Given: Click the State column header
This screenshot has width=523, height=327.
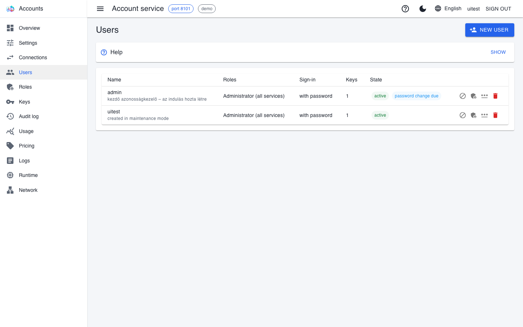Looking at the screenshot, I should point(376,80).
